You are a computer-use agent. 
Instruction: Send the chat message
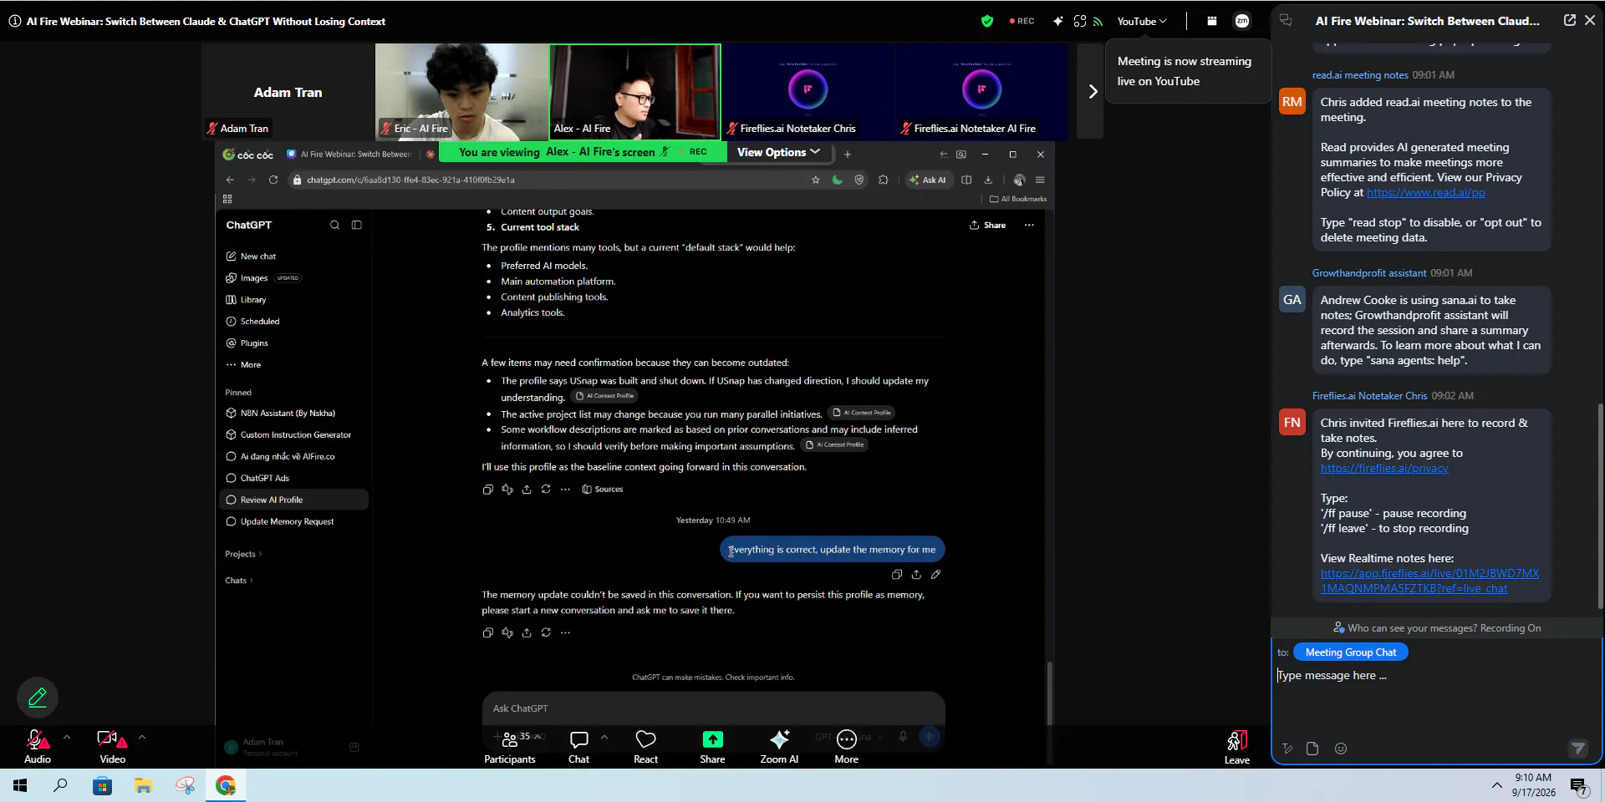(1577, 749)
